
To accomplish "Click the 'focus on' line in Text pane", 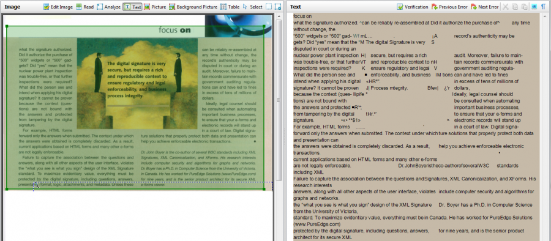I will 302,16.
